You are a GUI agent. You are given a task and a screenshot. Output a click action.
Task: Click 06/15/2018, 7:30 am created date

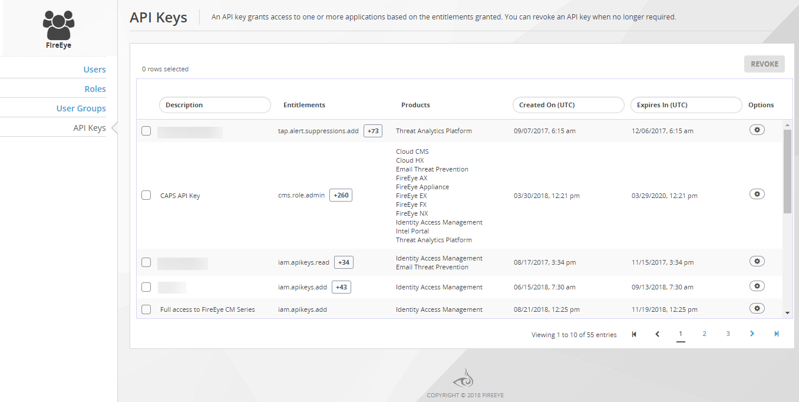pos(544,287)
